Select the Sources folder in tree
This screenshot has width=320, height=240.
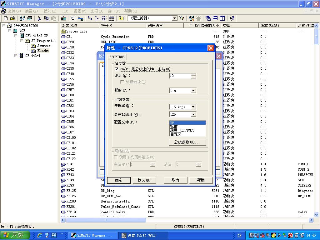43,46
